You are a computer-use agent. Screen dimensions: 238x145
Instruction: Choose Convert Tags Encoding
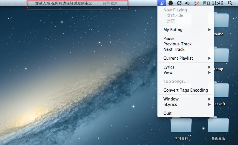(x=185, y=90)
